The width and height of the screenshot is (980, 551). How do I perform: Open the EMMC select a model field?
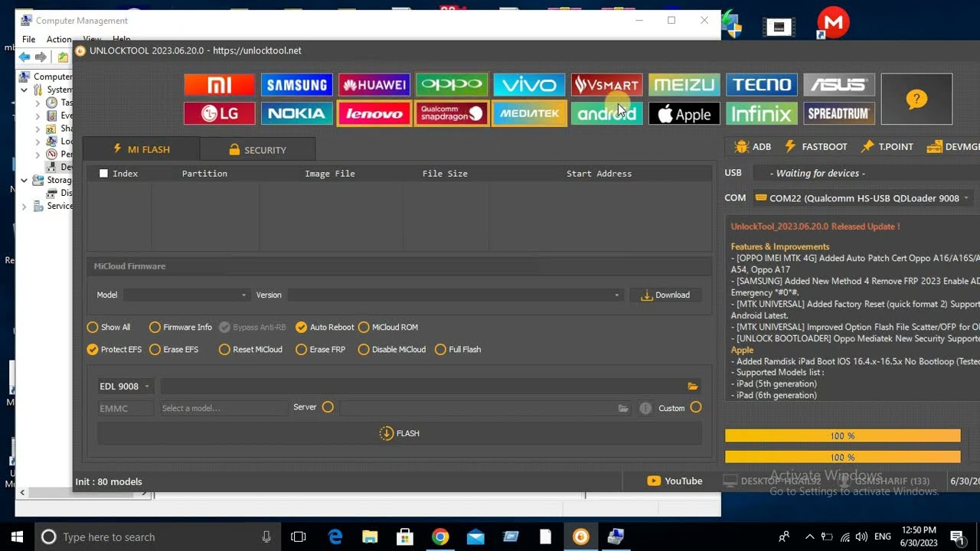pyautogui.click(x=224, y=409)
